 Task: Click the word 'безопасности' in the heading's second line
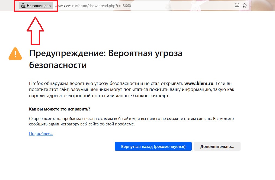point(58,65)
